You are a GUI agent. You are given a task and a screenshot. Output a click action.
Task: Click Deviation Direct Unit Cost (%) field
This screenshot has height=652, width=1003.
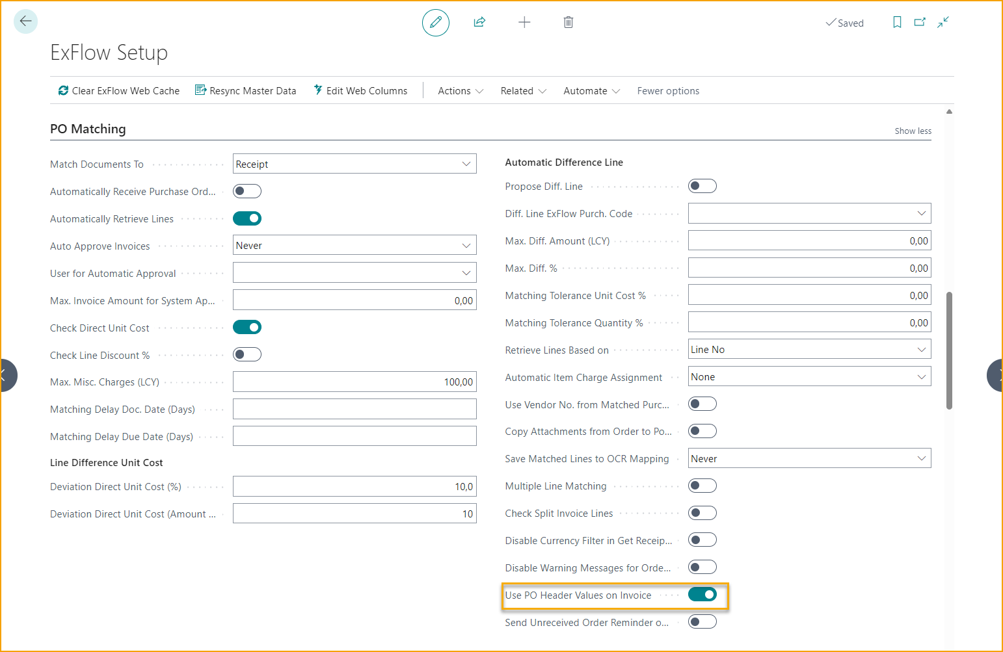[354, 486]
